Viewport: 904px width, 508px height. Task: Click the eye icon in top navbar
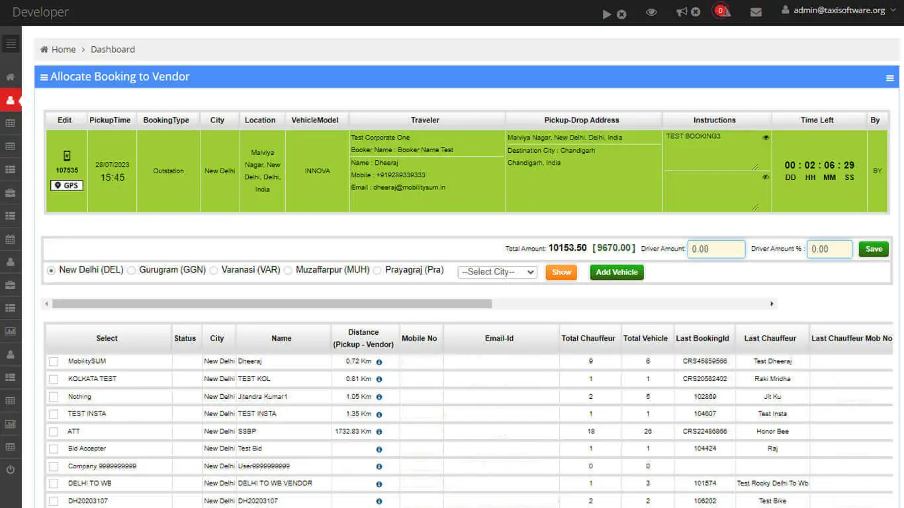pyautogui.click(x=651, y=12)
